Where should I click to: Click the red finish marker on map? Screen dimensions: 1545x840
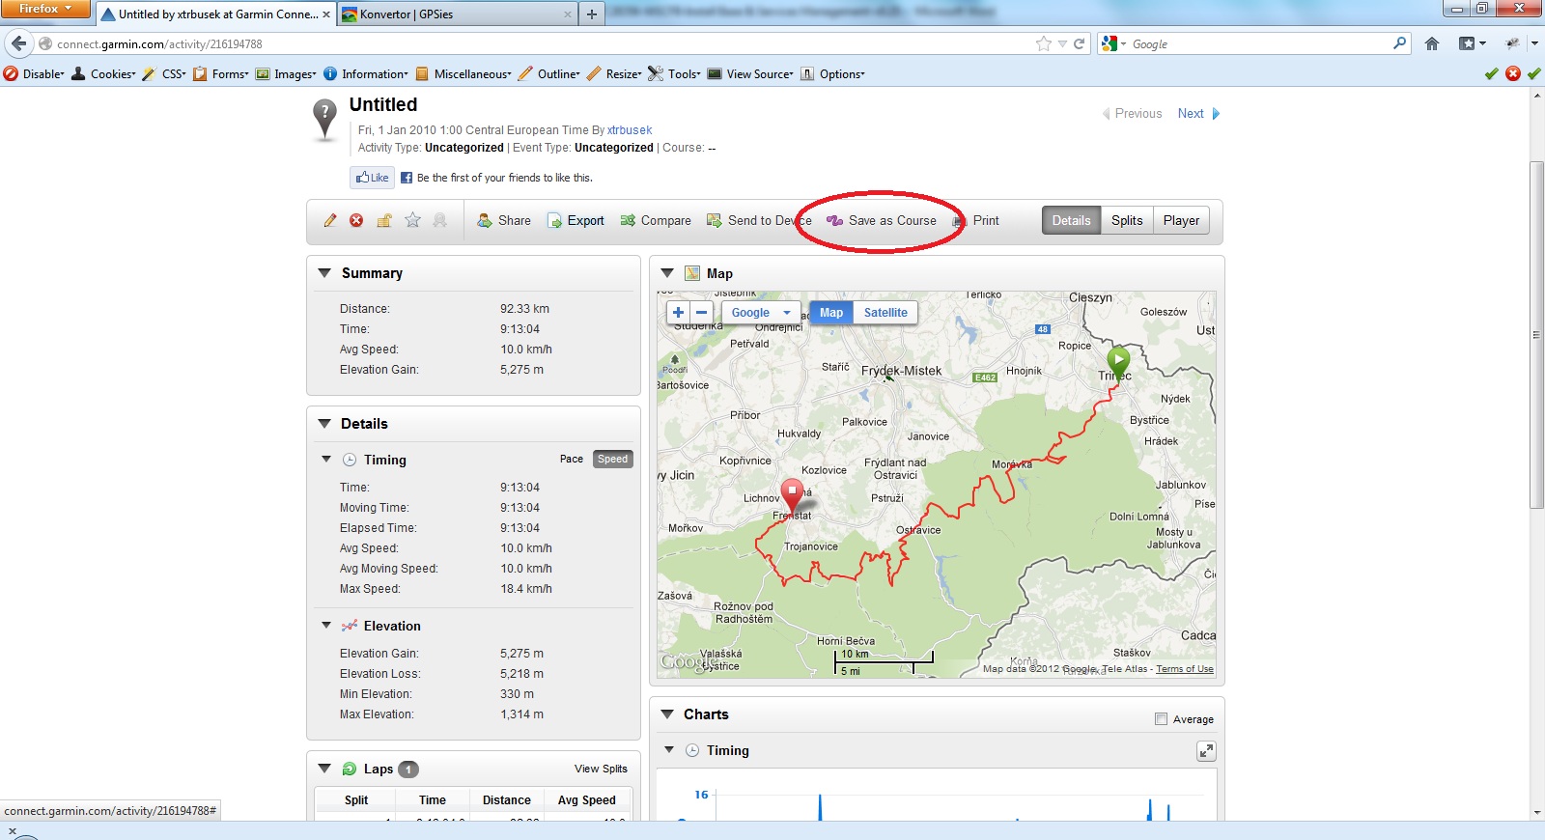pyautogui.click(x=793, y=495)
